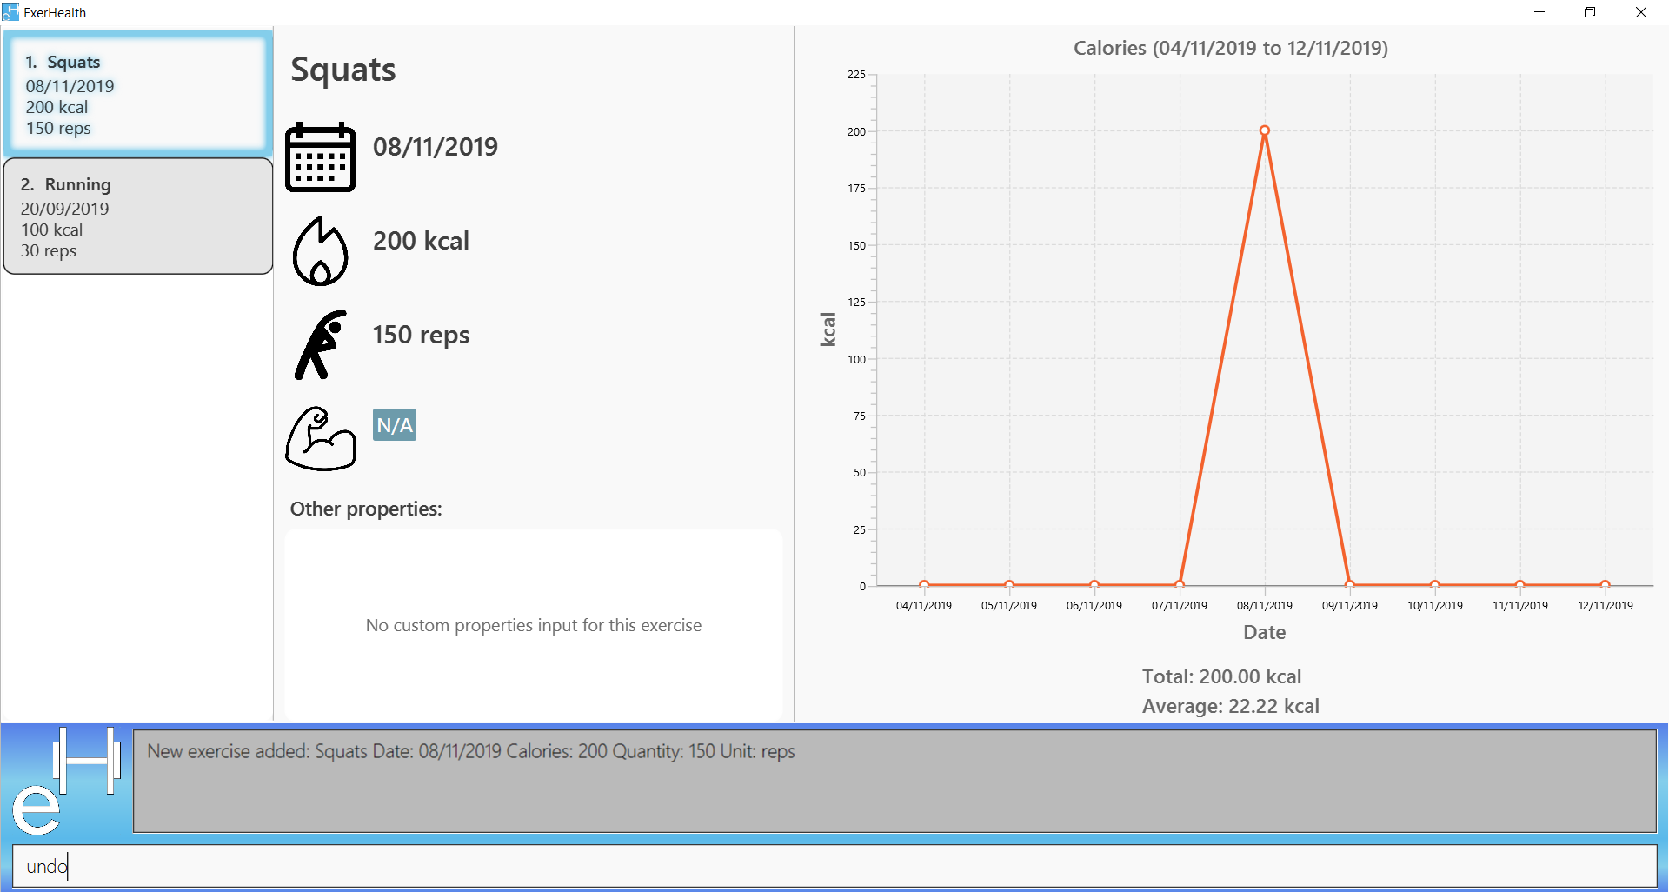
Task: Click the 11/11/2019 chart data point
Action: coord(1520,584)
